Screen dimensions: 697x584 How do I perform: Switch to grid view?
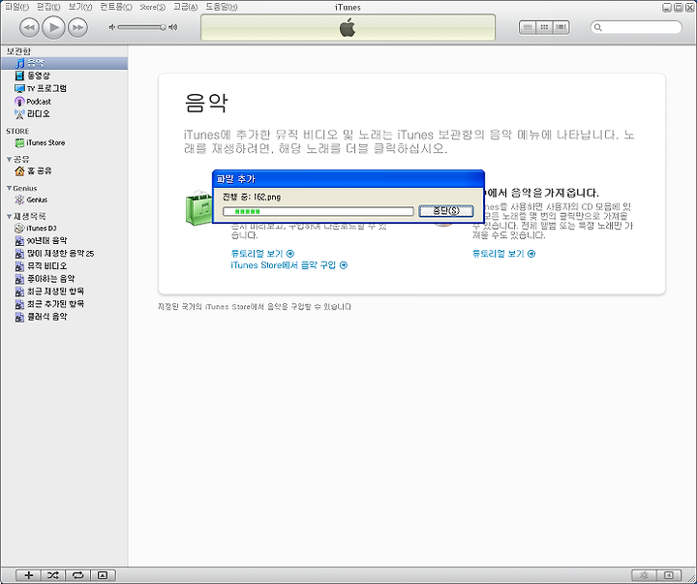[544, 27]
